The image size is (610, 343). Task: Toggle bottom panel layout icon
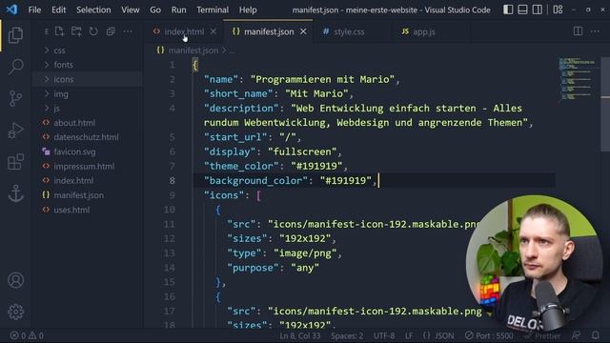tap(522, 10)
